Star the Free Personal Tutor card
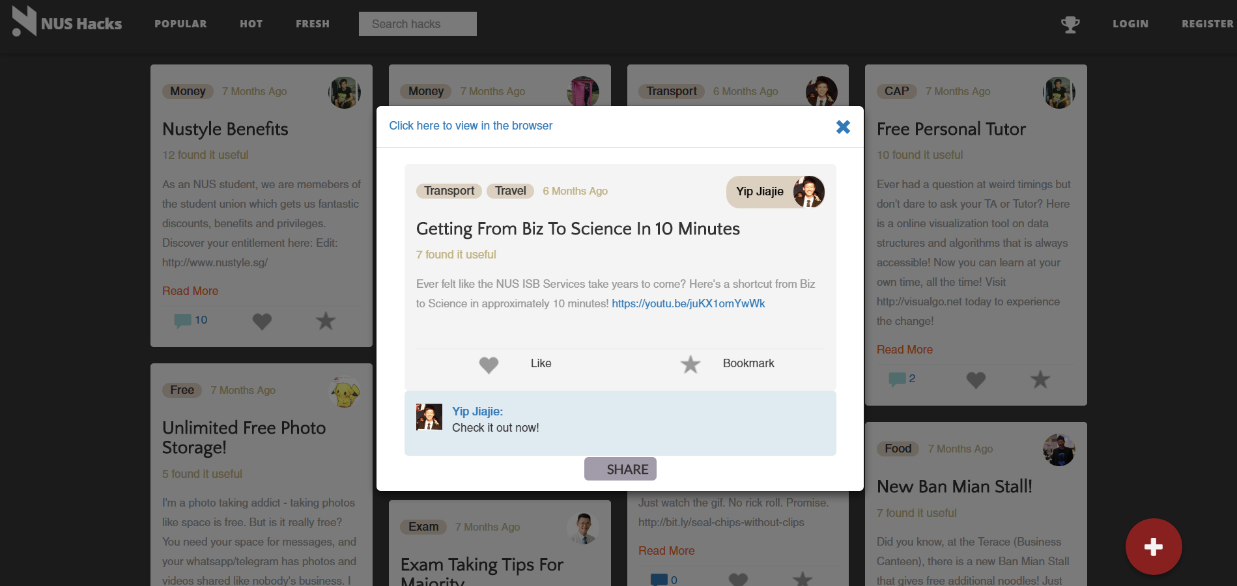The width and height of the screenshot is (1237, 586). click(x=1040, y=379)
